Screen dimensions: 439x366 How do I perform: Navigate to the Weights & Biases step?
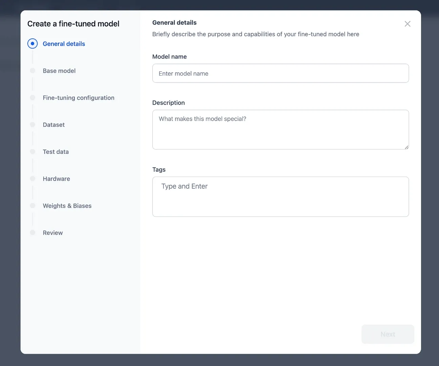67,206
